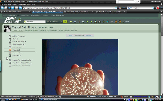Switch to b0r3d13's Journal tab
This screenshot has height=101, width=163.
[x=111, y=12]
